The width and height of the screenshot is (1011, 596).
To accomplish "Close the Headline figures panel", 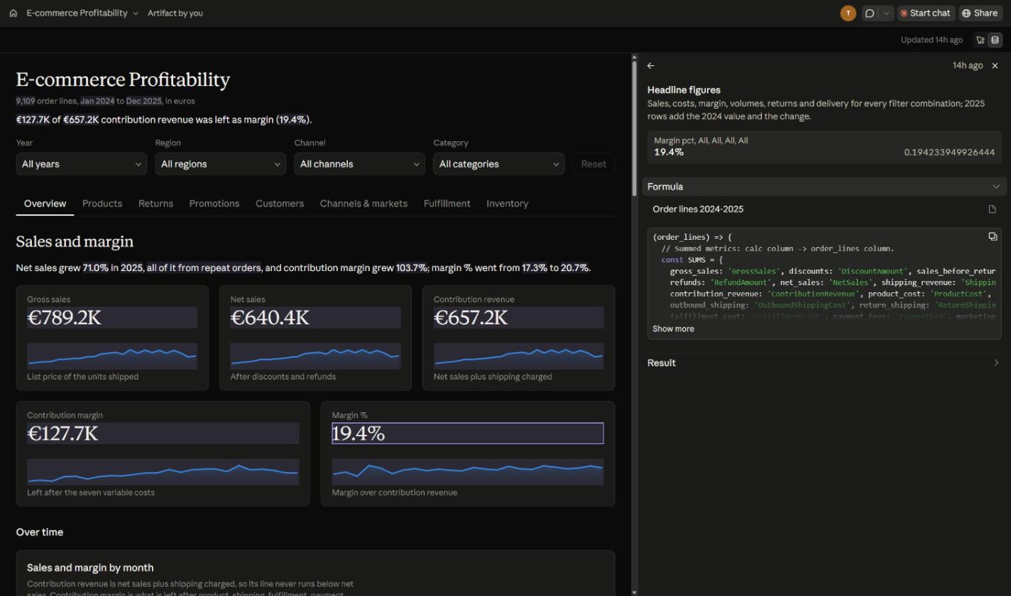I will [995, 65].
